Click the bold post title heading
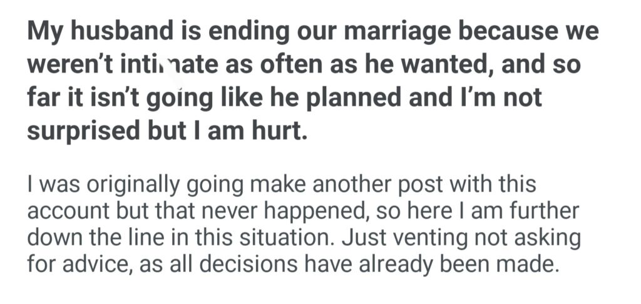 click(313, 81)
